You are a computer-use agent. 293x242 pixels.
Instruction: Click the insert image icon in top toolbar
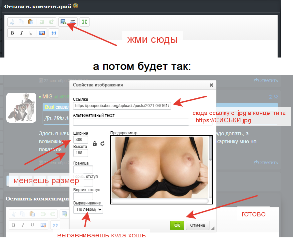pos(63,22)
